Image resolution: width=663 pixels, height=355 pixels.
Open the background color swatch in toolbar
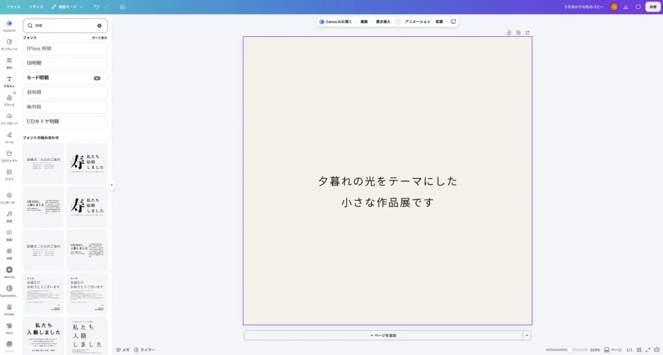point(398,21)
